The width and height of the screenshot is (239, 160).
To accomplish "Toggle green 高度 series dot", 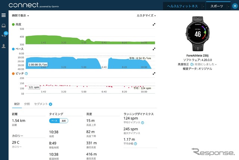I will point(13,24).
